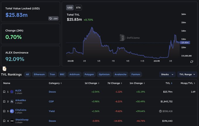Image resolution: width=199 pixels, height=126 pixels.
Task: Click the Name column header
Action: [7, 83]
